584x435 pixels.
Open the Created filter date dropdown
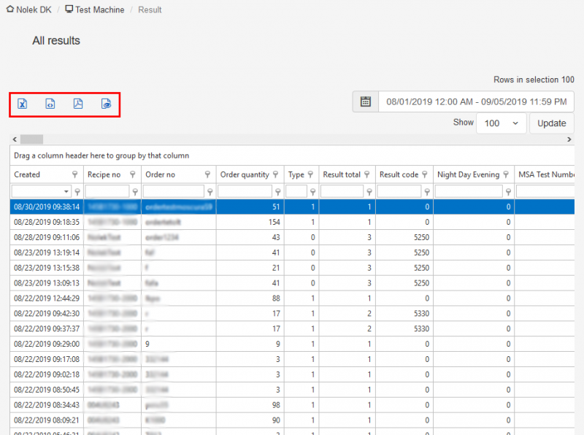(x=66, y=191)
